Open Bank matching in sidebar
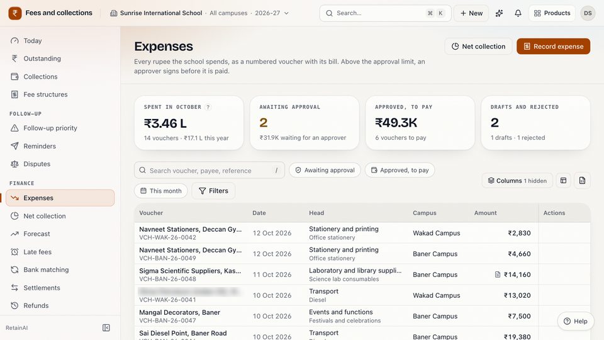Viewport: 604px width, 340px height. 60,270
